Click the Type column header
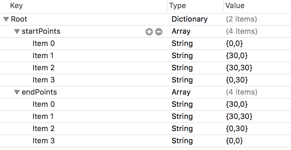291x150 pixels. [x=178, y=6]
